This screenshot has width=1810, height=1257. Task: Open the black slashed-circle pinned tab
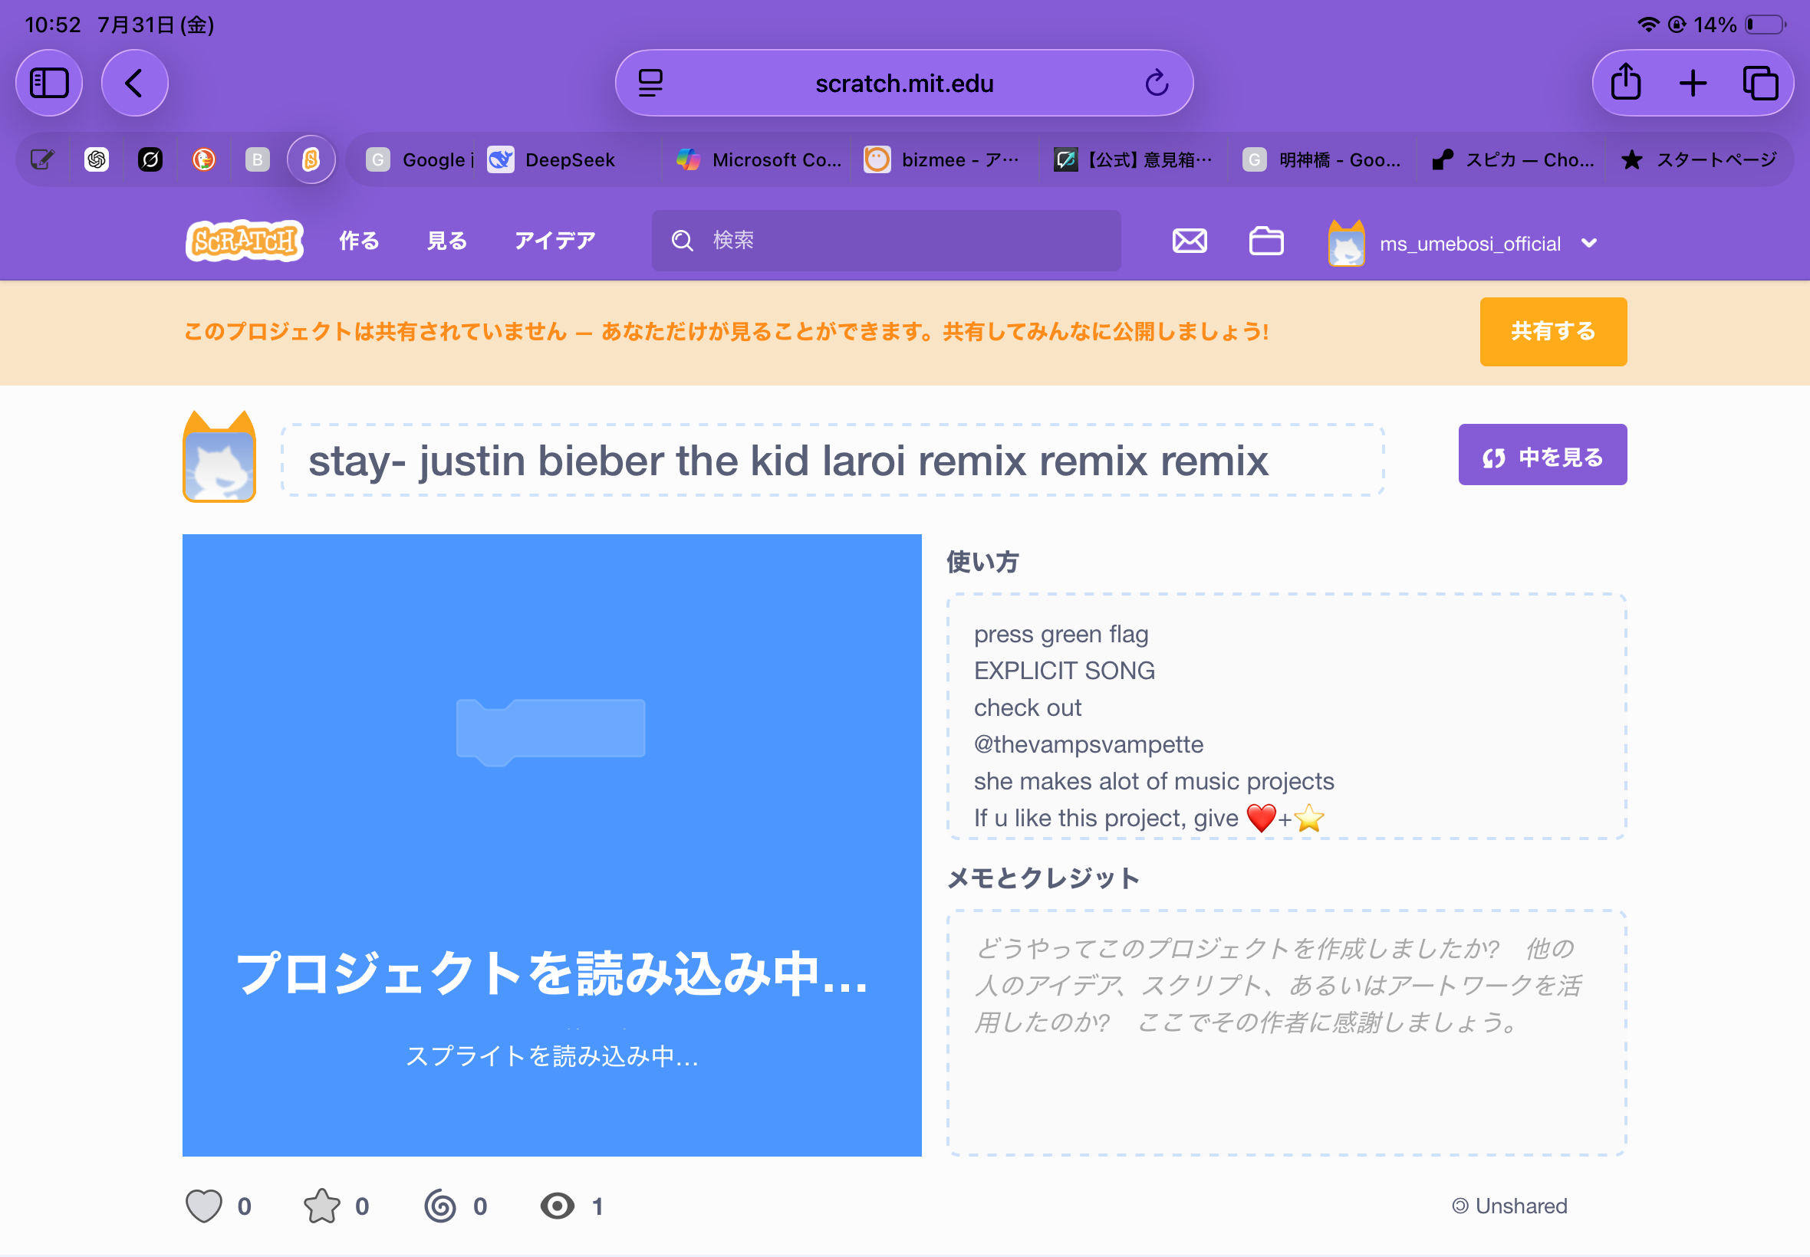point(150,160)
